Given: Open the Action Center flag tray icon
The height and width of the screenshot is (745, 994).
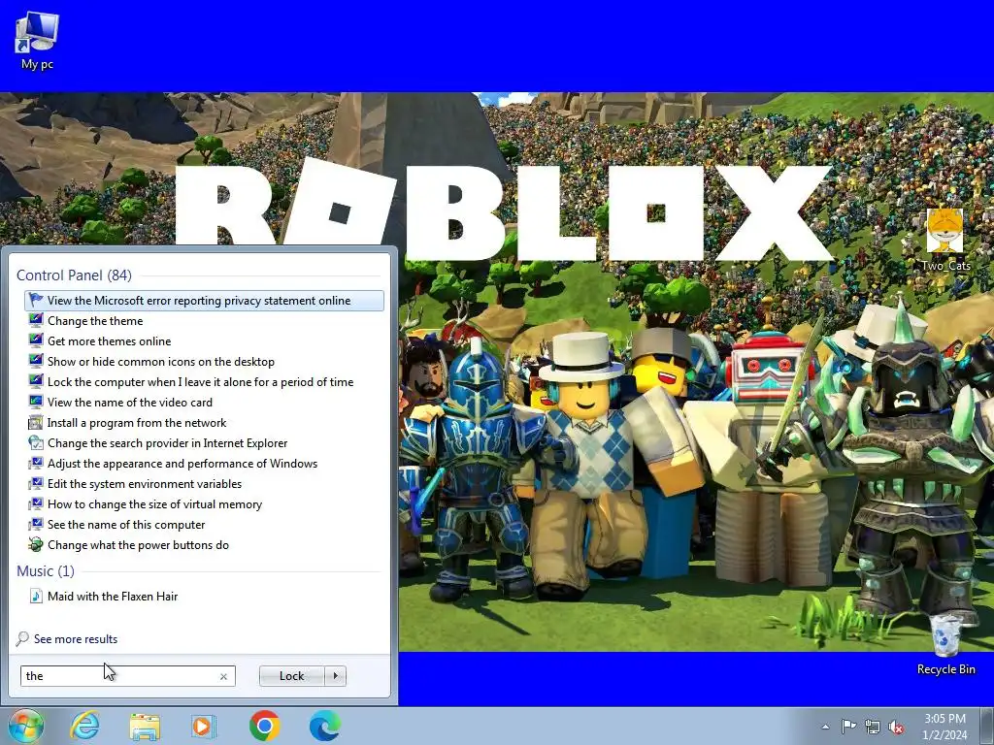Looking at the screenshot, I should 848,727.
